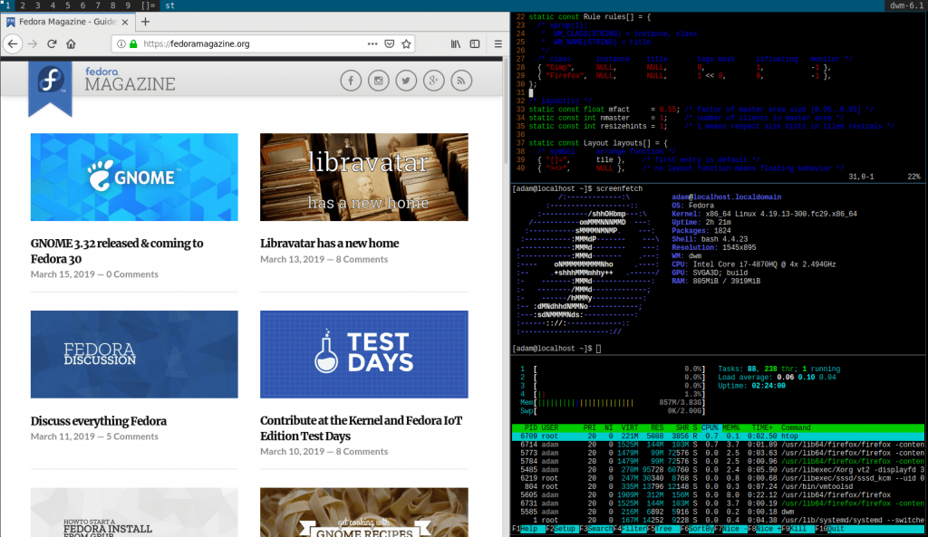The width and height of the screenshot is (928, 537).
Task: Open Fedora Magazine Facebook icon
Action: click(x=350, y=82)
